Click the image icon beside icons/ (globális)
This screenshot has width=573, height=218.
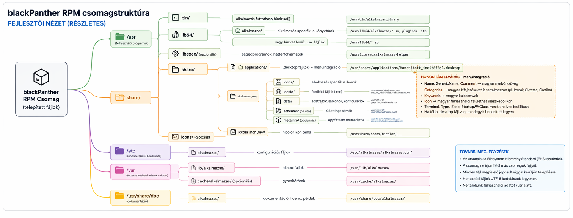pyautogui.click(x=175, y=137)
